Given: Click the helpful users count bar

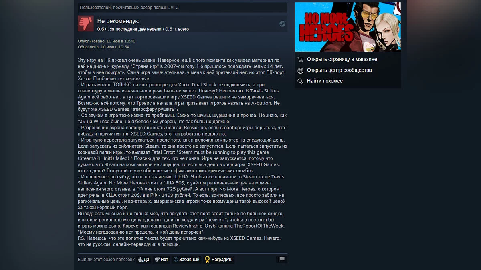Looking at the screenshot, I should 182,7.
